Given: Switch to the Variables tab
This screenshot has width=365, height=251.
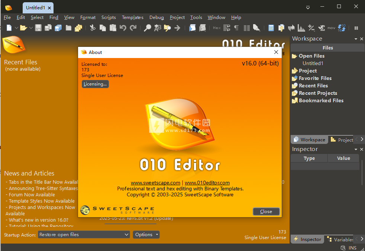Looking at the screenshot, I should tap(340, 239).
